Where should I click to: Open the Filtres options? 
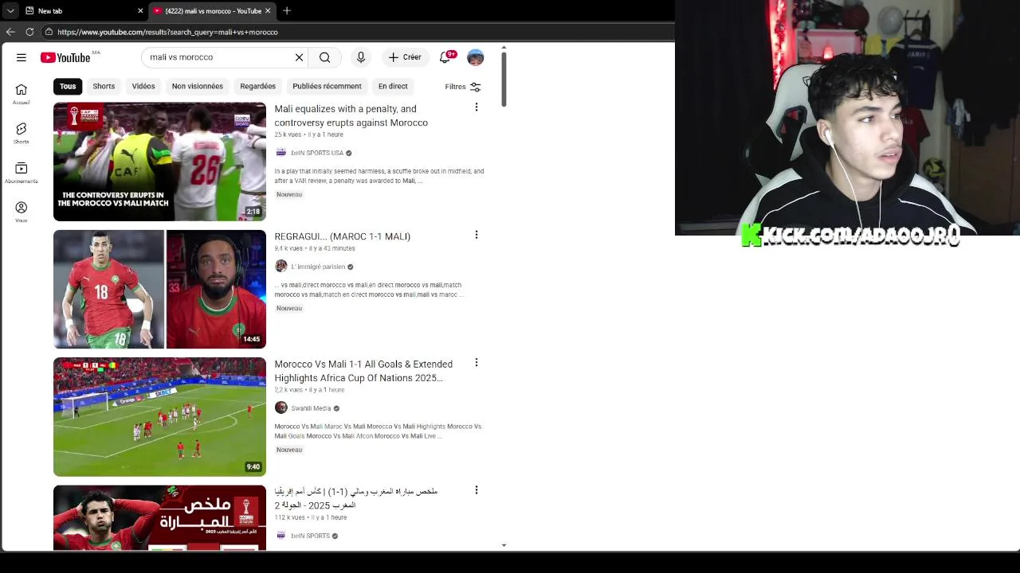(463, 87)
